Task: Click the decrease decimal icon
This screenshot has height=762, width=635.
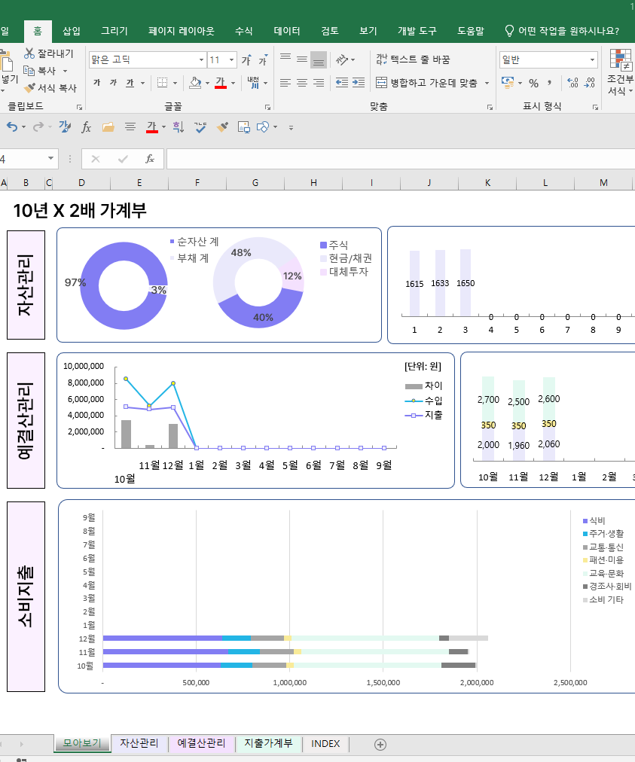Action: (x=589, y=83)
